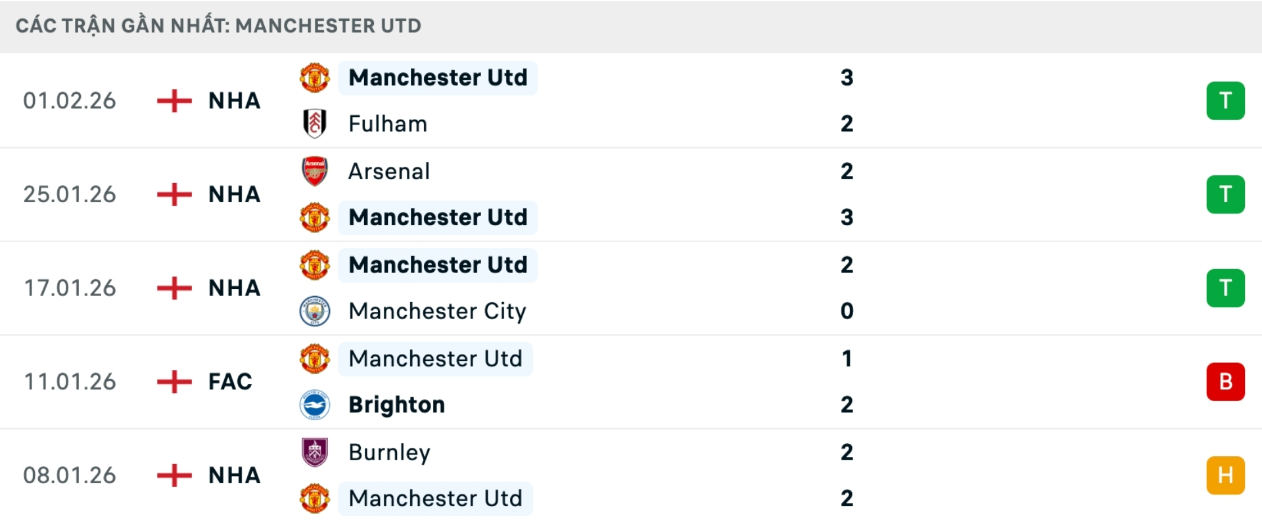Select the red B result badge
This screenshot has width=1262, height=520.
click(1225, 381)
